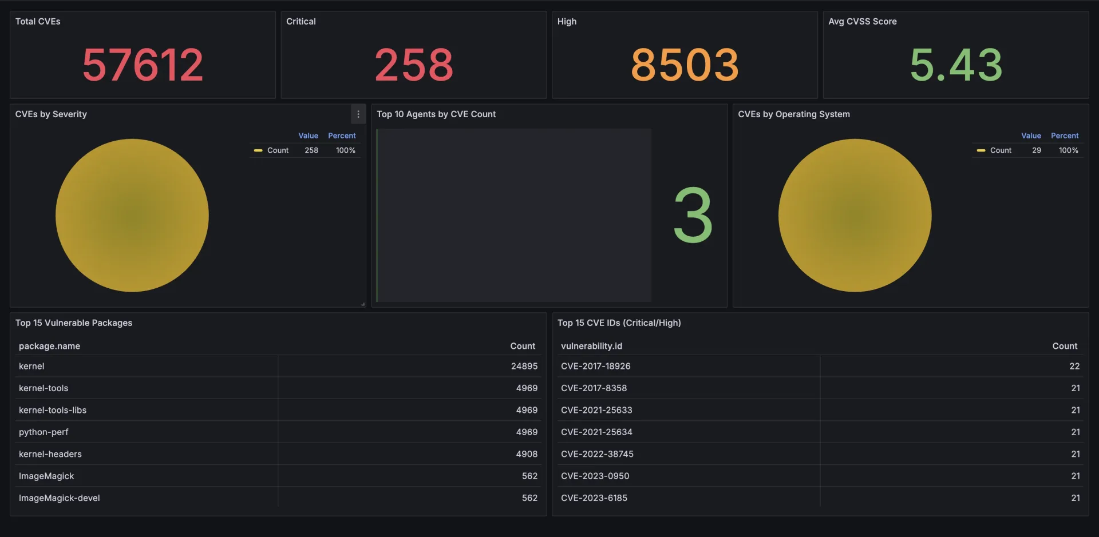Open the Critical panel title

click(301, 21)
